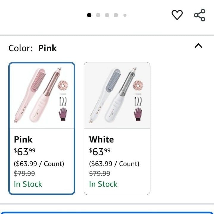The image size is (214, 214).
Task: Jump to the small fifth image dot
Action: 125,15
